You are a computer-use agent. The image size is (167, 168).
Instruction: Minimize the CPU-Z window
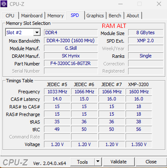tap(120, 4)
